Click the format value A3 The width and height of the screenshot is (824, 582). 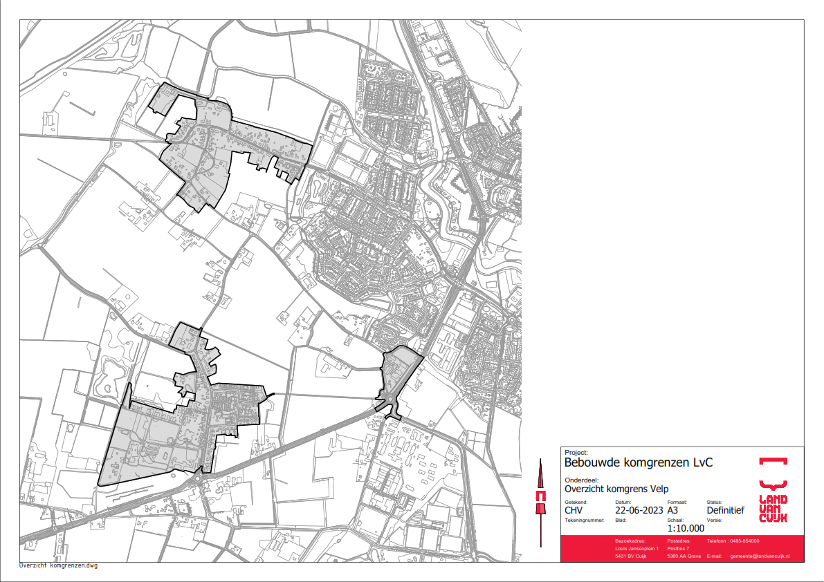point(672,510)
